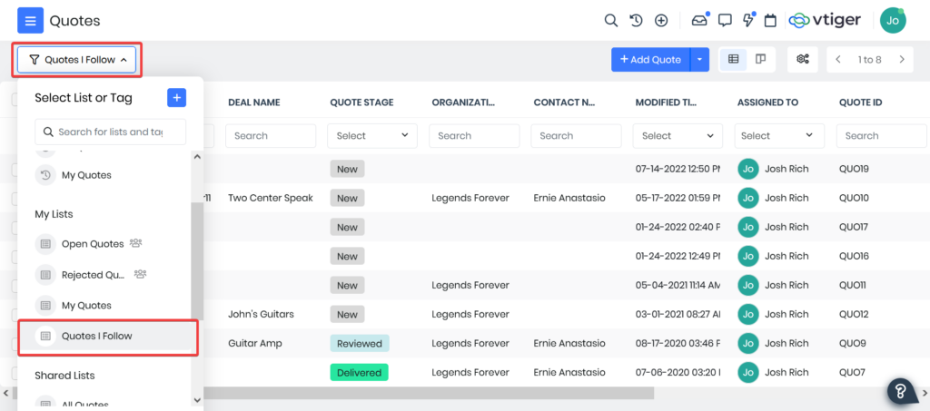This screenshot has height=411, width=930.
Task: Click the lightning bolt actions icon
Action: [748, 21]
